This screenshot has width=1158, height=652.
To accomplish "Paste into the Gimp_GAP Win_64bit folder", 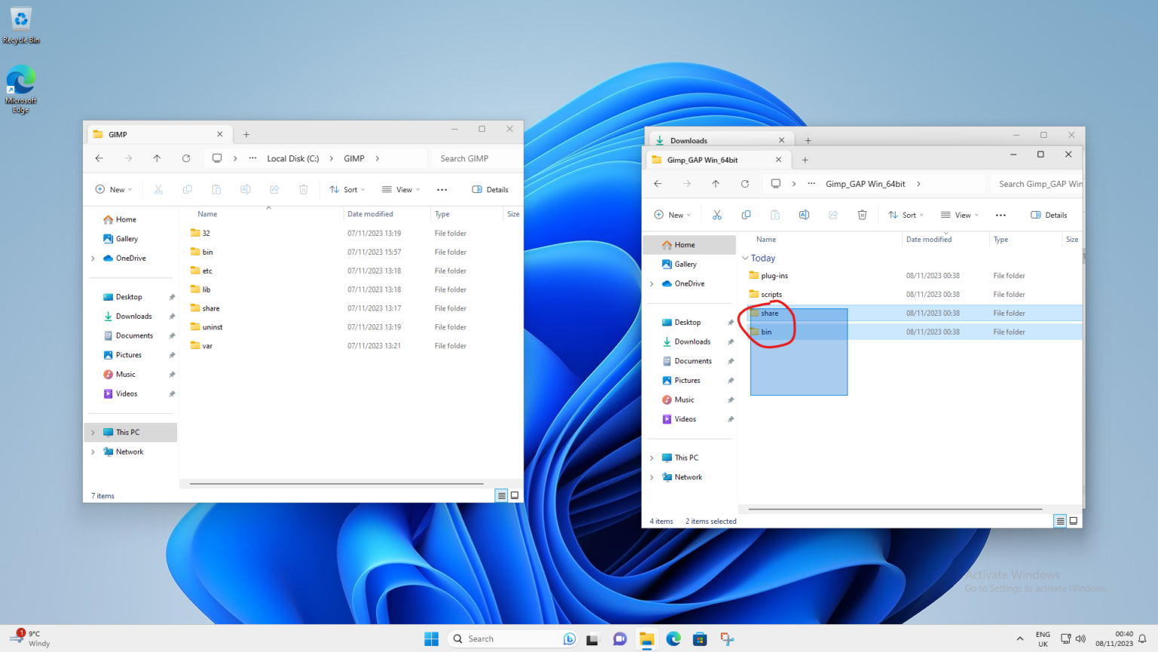I will click(x=775, y=215).
